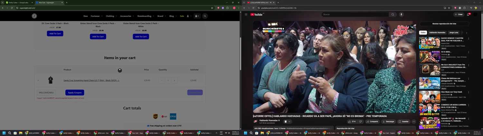483x136 pixels.
Task: Open Hablando Huevadas channel avatar
Action: click(256, 121)
